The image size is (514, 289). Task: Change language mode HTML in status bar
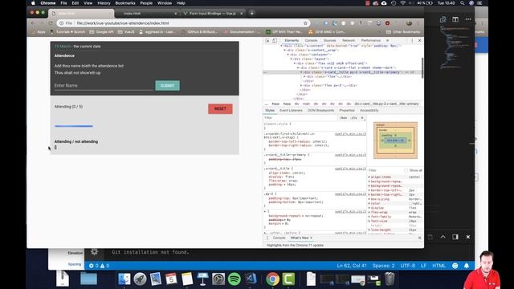click(439, 266)
